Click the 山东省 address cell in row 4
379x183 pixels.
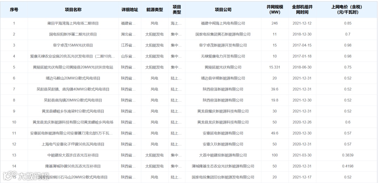pos(128,56)
